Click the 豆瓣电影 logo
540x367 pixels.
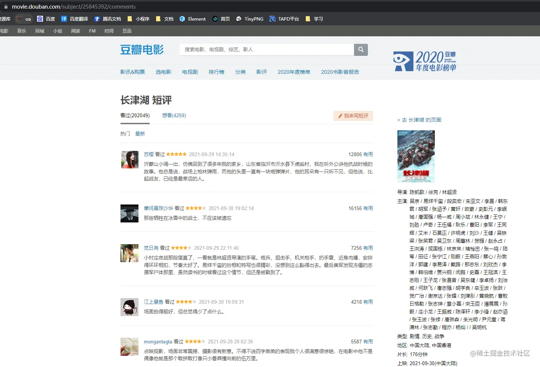click(142, 49)
